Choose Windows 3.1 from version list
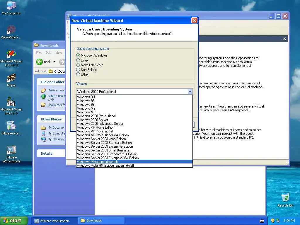Viewport: 300px width, 225px height. pyautogui.click(x=134, y=97)
